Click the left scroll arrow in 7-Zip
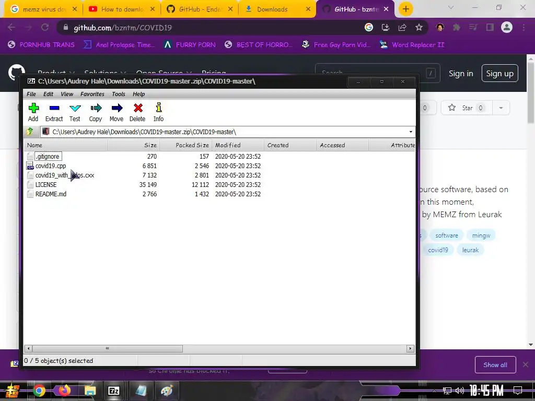Image resolution: width=535 pixels, height=401 pixels. coord(29,348)
